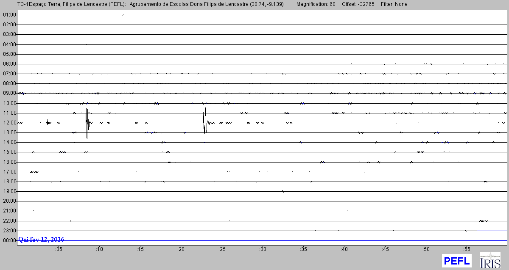Select the 22:00 hour label
The image size is (509, 270).
pyautogui.click(x=9, y=221)
